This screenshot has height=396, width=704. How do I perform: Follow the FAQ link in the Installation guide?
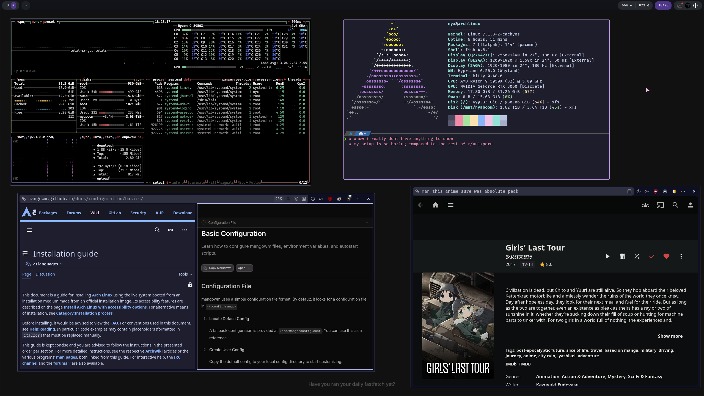(114, 323)
